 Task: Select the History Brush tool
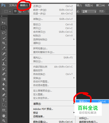[x=4, y=69]
